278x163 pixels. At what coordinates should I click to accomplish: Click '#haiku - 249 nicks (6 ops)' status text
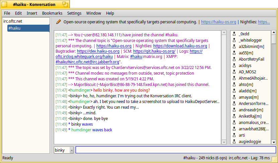[x=205, y=158]
